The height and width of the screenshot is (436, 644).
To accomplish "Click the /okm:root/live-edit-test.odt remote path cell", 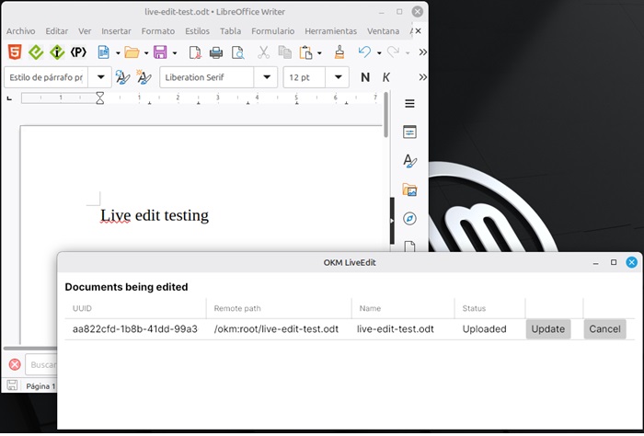I will 276,329.
